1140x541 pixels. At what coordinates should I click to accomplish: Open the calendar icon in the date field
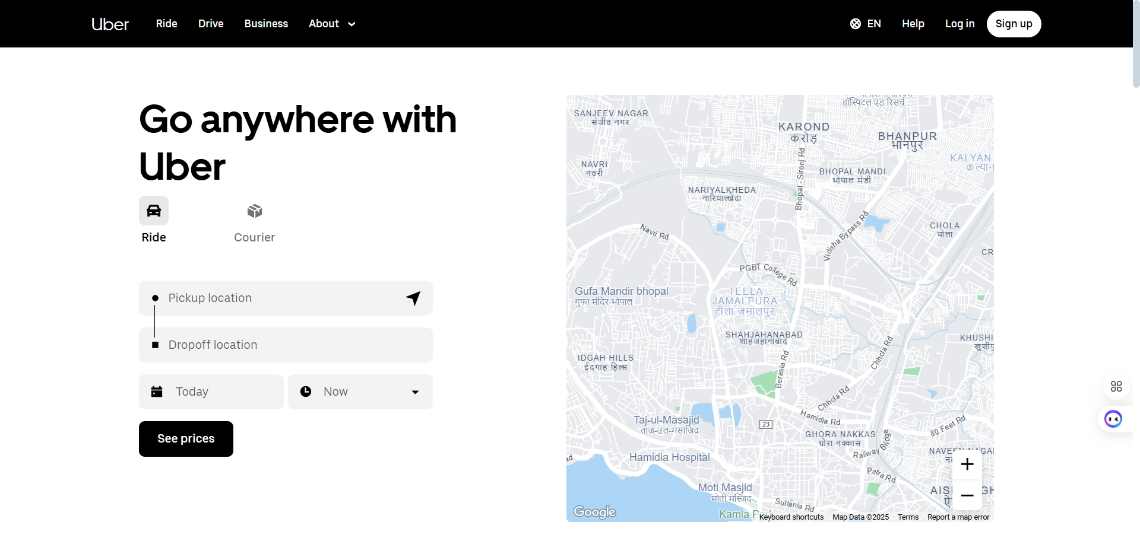[156, 392]
